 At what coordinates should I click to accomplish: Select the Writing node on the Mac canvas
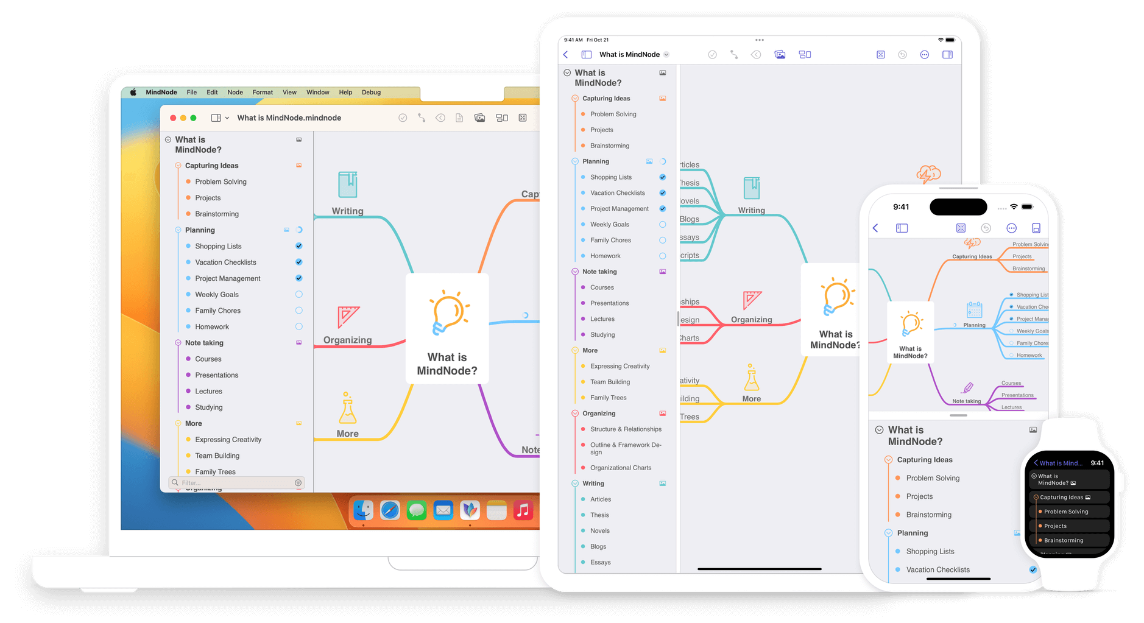pos(347,211)
